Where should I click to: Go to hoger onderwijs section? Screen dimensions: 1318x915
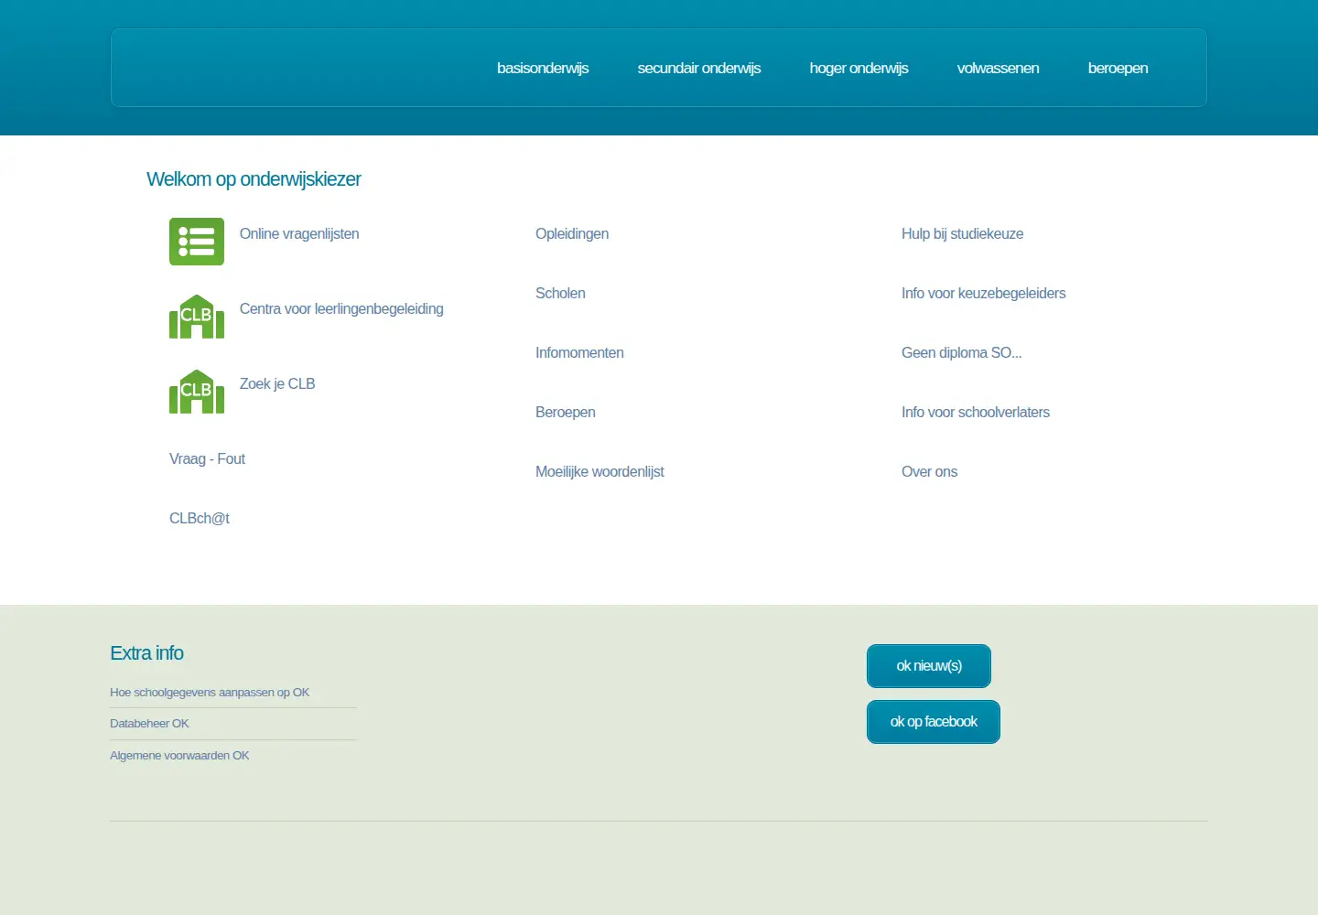point(859,68)
